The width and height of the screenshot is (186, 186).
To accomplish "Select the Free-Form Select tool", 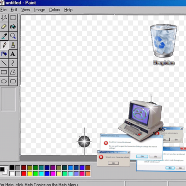I will point(4,18).
